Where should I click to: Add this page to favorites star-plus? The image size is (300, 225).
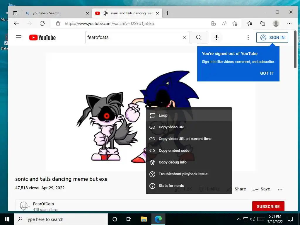pyautogui.click(x=235, y=23)
